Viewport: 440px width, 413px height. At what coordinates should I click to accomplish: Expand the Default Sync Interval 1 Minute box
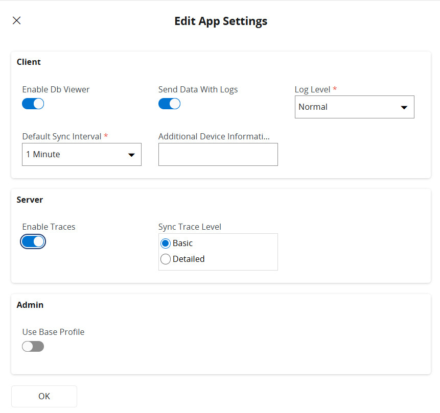(75, 155)
